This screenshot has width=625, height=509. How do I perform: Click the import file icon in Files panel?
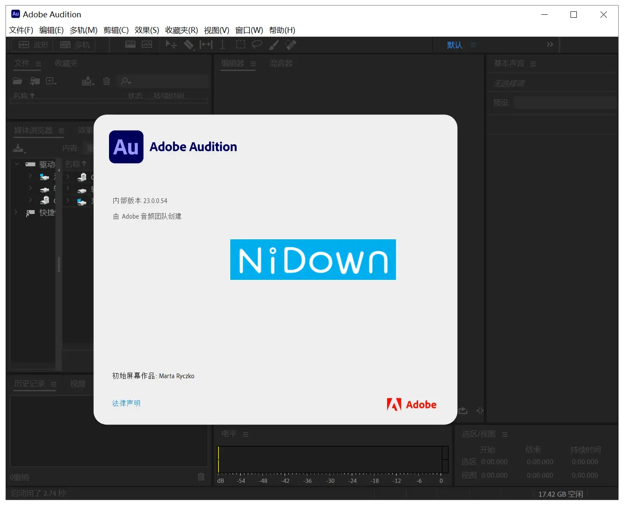[35, 81]
